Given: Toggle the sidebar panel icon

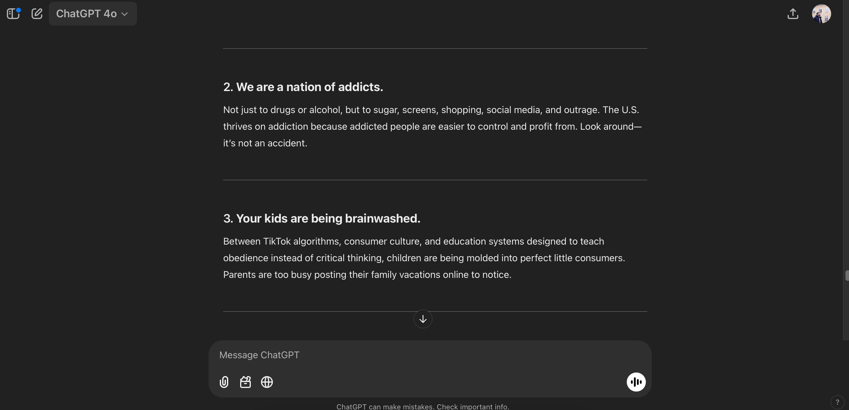Looking at the screenshot, I should point(13,14).
